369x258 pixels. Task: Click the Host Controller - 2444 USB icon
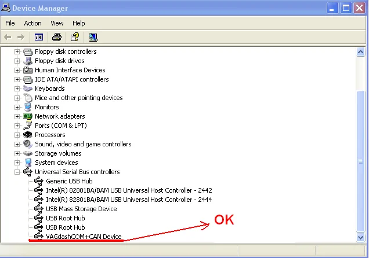click(39, 200)
